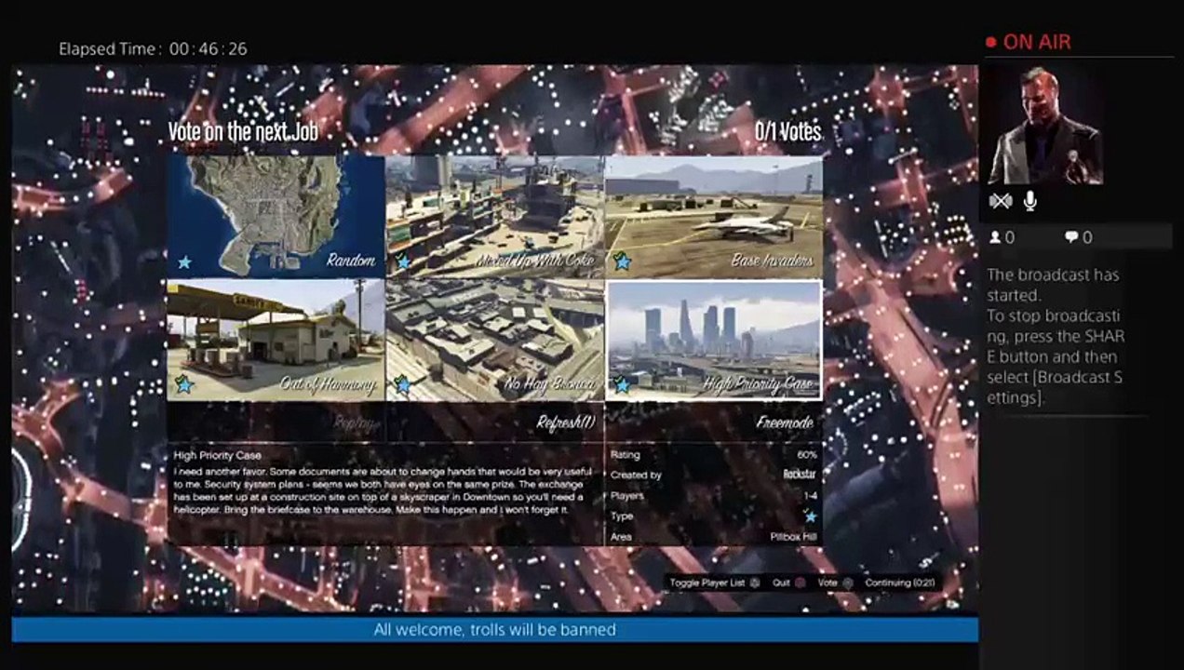This screenshot has height=670, width=1184.
Task: Click the ON AIR broadcast indicator
Action: pos(1028,42)
